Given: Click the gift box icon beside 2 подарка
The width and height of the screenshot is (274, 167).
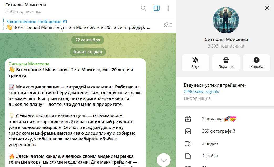Looking at the screenshot, I should [x=188, y=119].
